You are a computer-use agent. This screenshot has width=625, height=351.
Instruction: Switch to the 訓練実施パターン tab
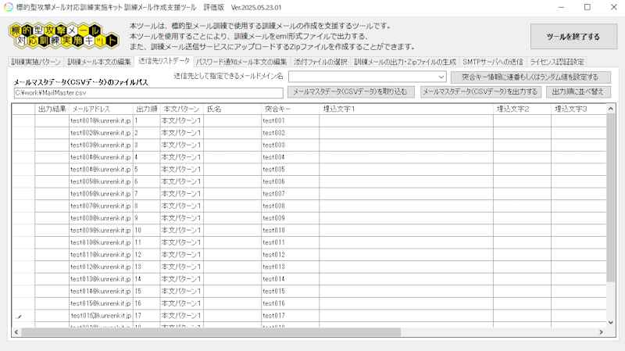click(x=35, y=62)
